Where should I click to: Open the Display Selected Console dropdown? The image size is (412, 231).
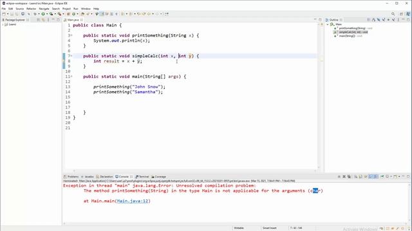[x=391, y=176]
